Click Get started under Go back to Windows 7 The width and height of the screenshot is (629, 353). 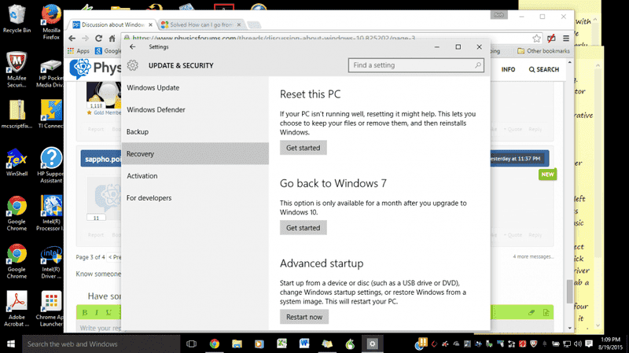(x=303, y=227)
